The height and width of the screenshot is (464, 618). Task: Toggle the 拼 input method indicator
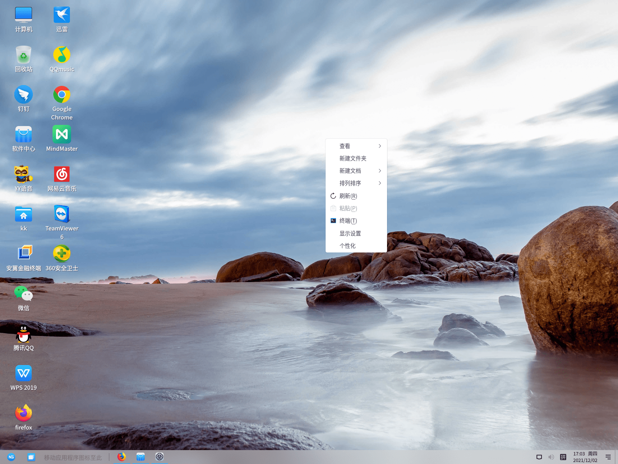563,457
